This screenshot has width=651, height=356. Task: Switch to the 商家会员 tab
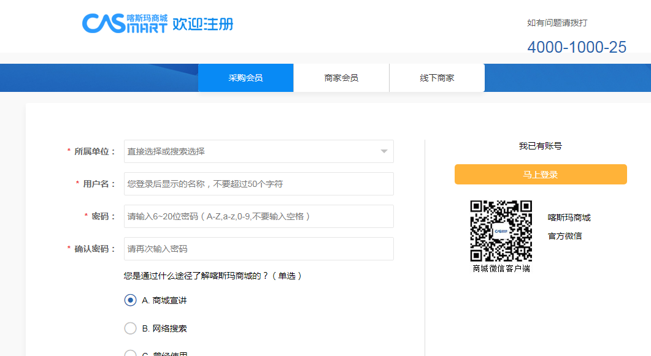tap(341, 78)
